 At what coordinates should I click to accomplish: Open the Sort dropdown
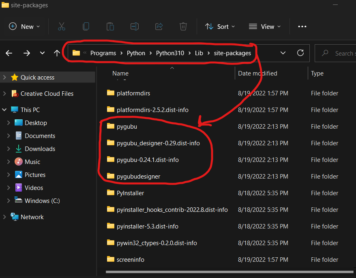click(220, 26)
